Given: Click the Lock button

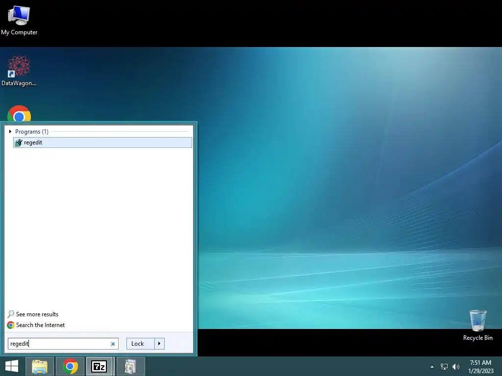Looking at the screenshot, I should click(x=141, y=344).
